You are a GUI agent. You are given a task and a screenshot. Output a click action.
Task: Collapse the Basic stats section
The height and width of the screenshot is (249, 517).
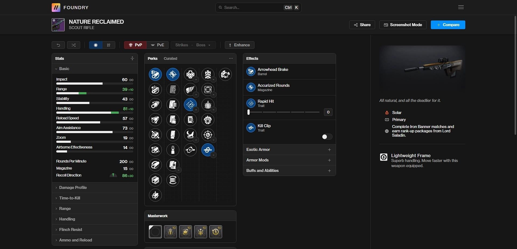tap(95, 69)
